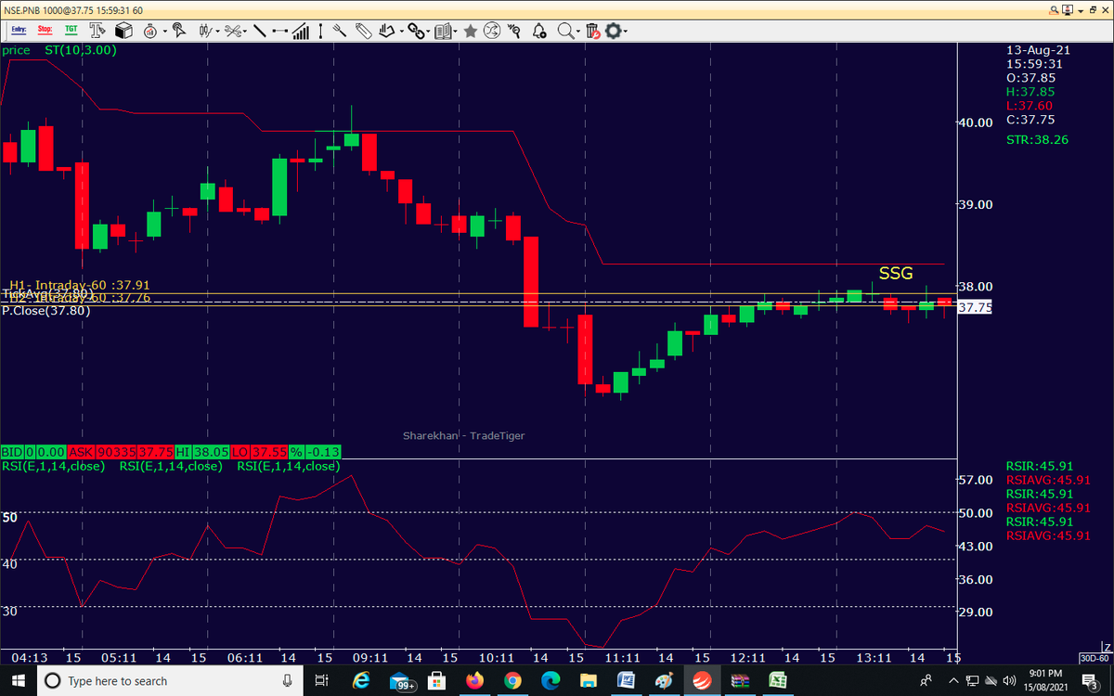Expand the candlestick chart type dropdown
The width and height of the screenshot is (1114, 696).
click(x=218, y=32)
